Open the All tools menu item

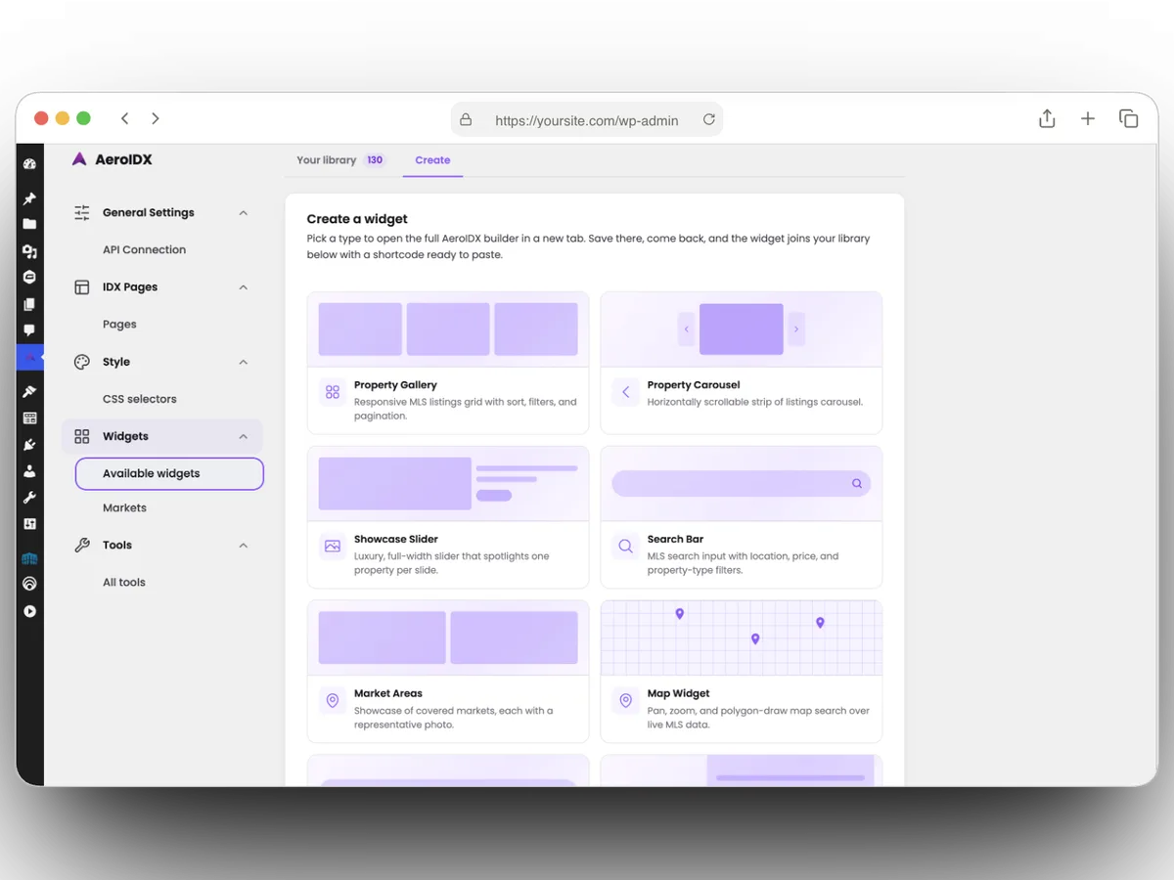124,582
